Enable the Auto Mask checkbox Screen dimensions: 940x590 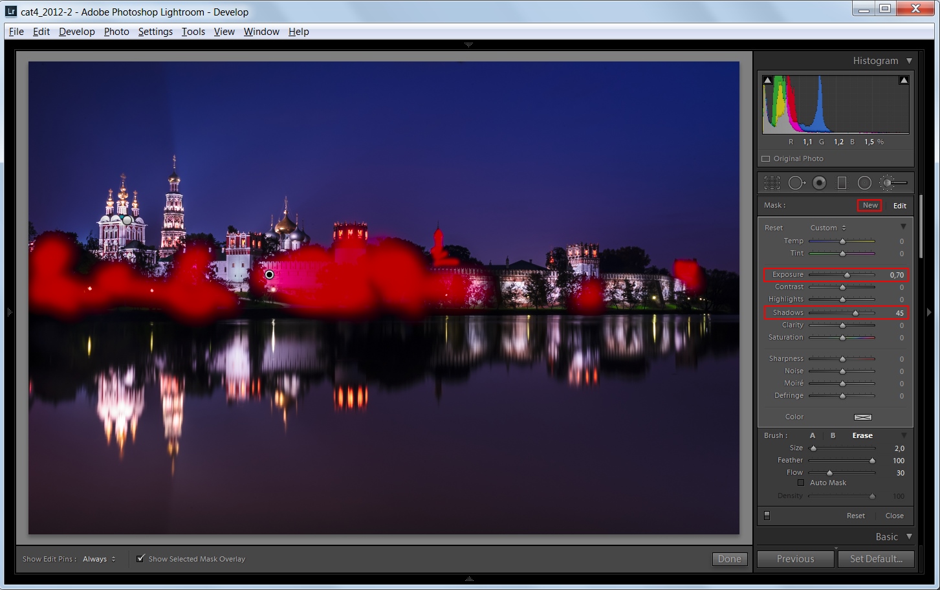[801, 483]
